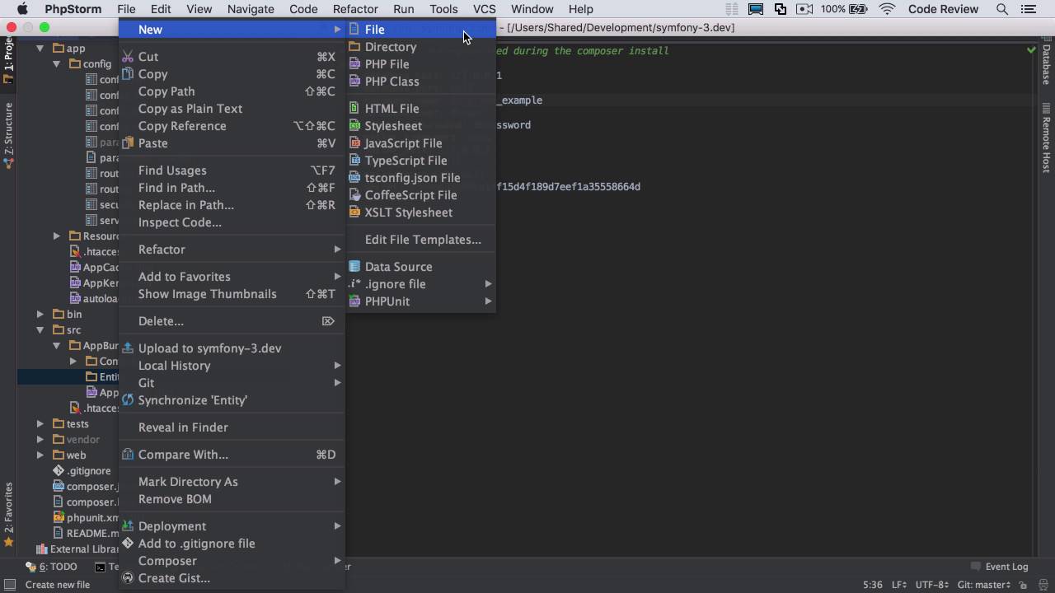Click the Spotlight search icon in menu bar
This screenshot has width=1055, height=593.
pyautogui.click(x=1002, y=9)
